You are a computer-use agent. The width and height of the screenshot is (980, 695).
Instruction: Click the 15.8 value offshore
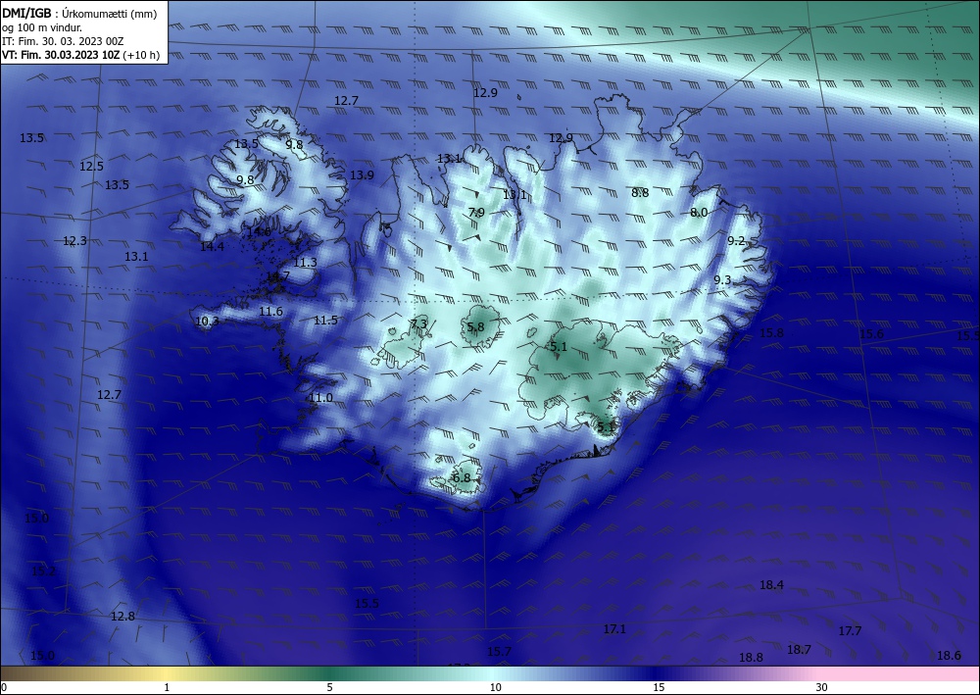771,333
